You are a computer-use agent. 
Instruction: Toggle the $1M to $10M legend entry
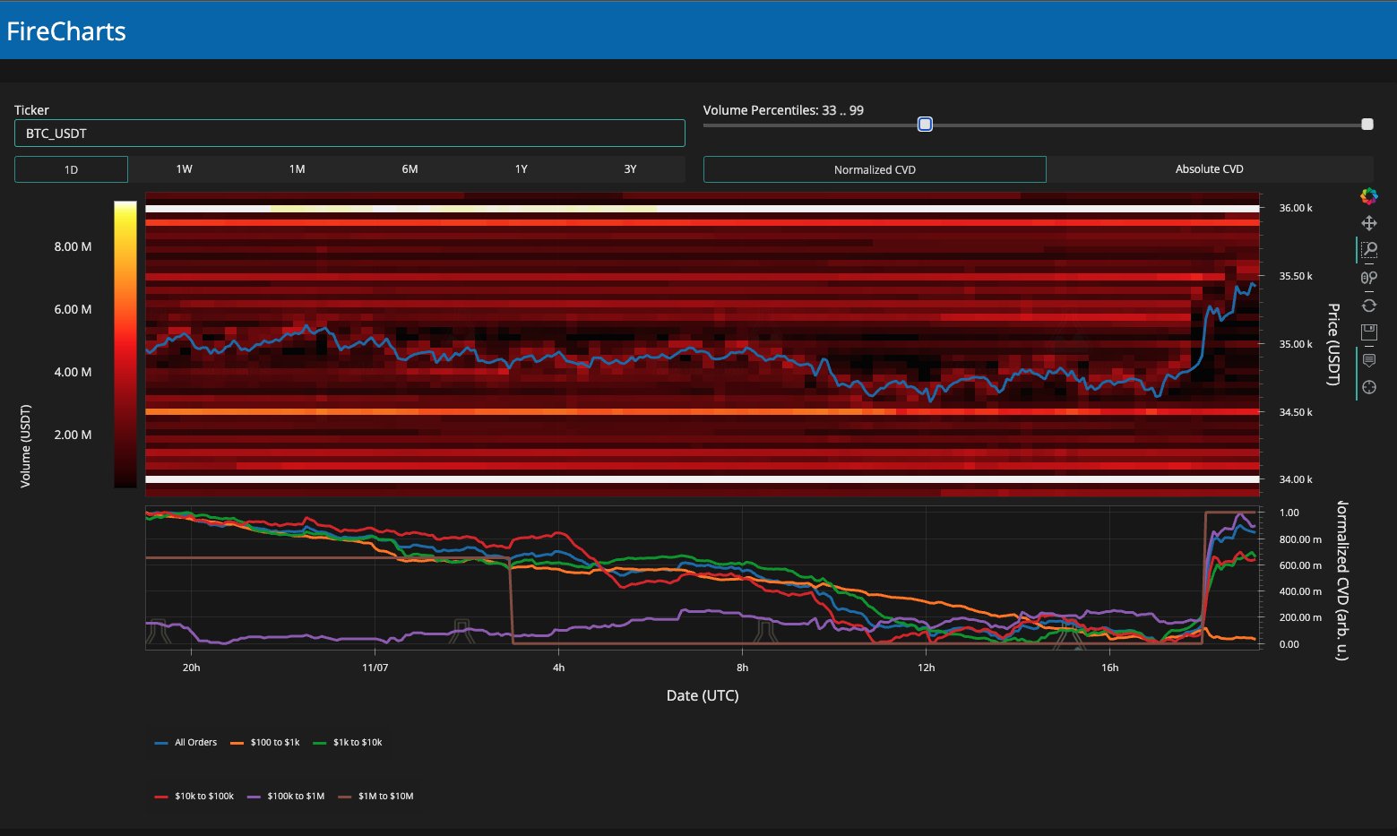click(375, 796)
